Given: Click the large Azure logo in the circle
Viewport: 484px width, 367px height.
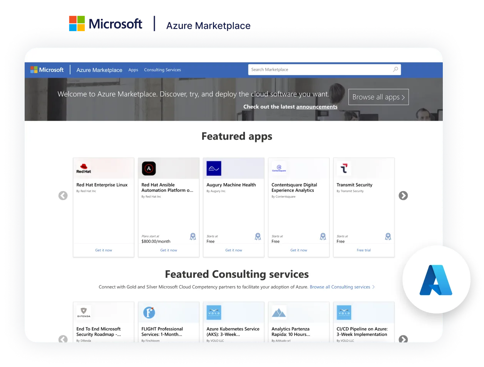Looking at the screenshot, I should coord(436,280).
